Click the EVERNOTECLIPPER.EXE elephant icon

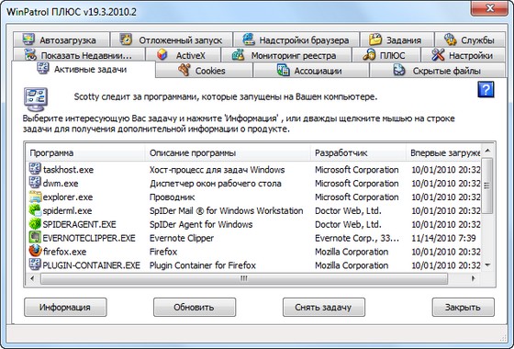(35, 238)
